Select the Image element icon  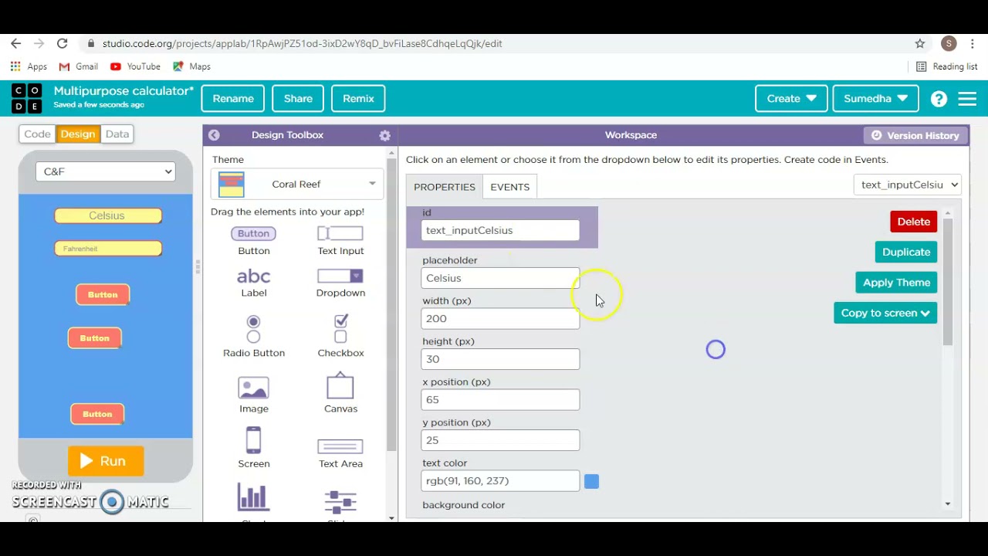tap(254, 388)
